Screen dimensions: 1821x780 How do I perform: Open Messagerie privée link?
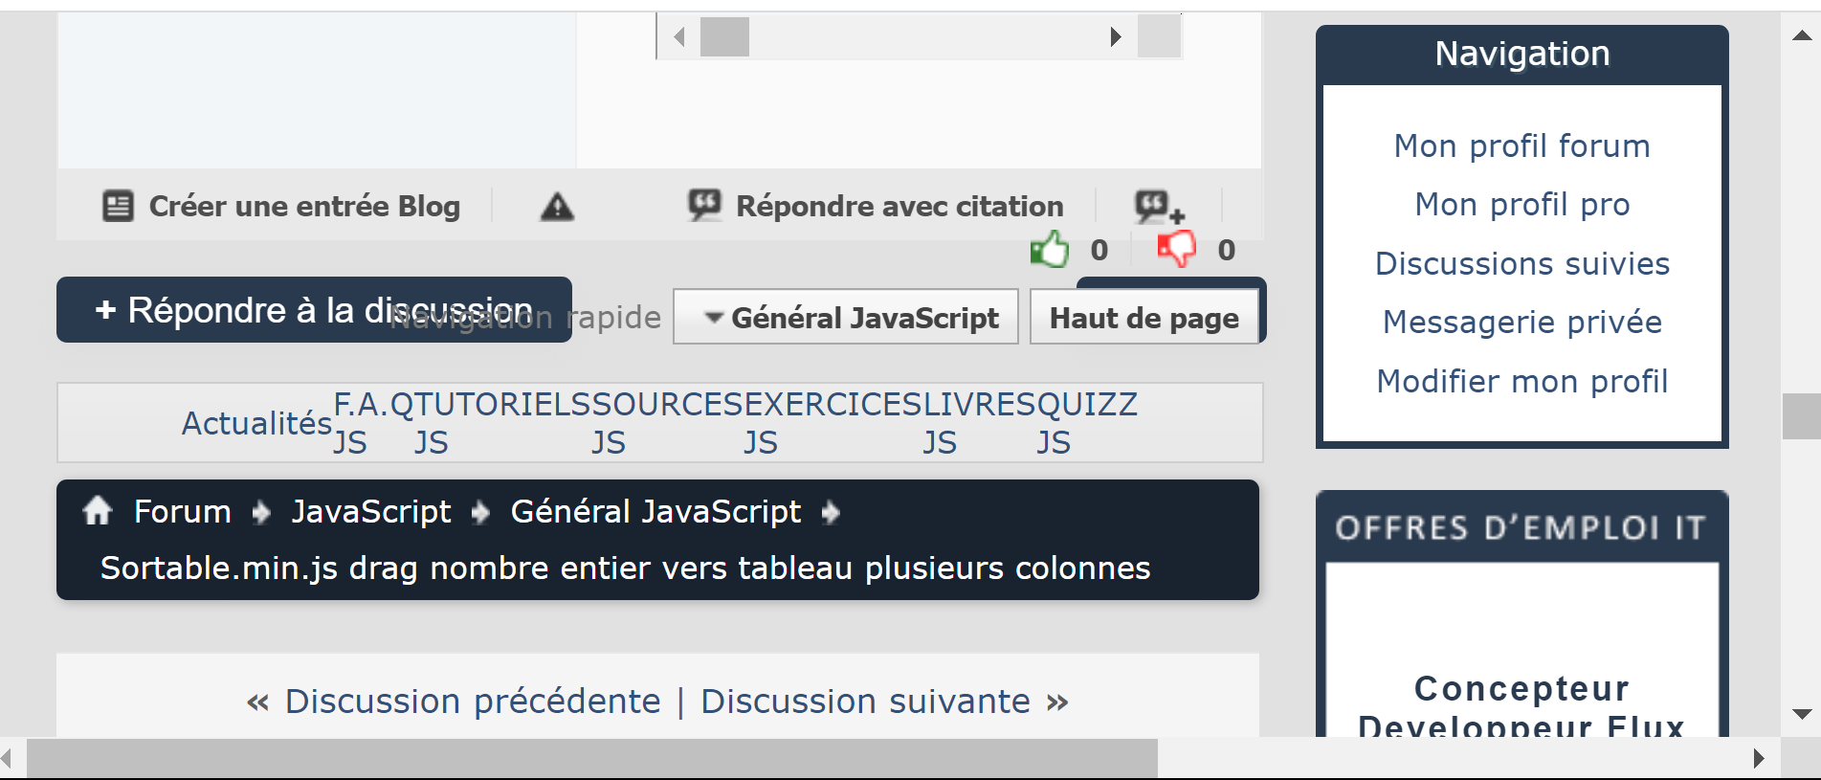pos(1521,323)
